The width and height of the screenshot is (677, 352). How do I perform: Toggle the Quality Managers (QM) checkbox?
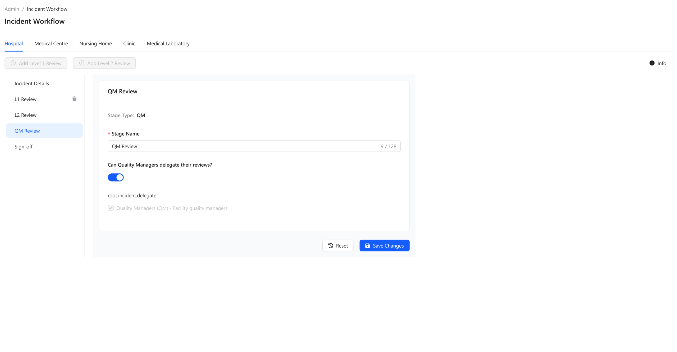tap(111, 208)
